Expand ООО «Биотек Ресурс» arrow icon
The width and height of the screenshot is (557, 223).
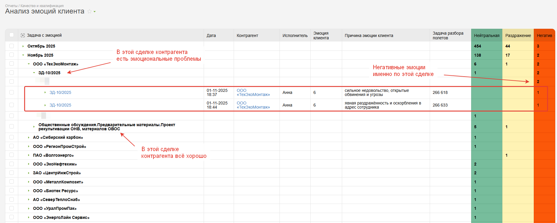pos(29,191)
